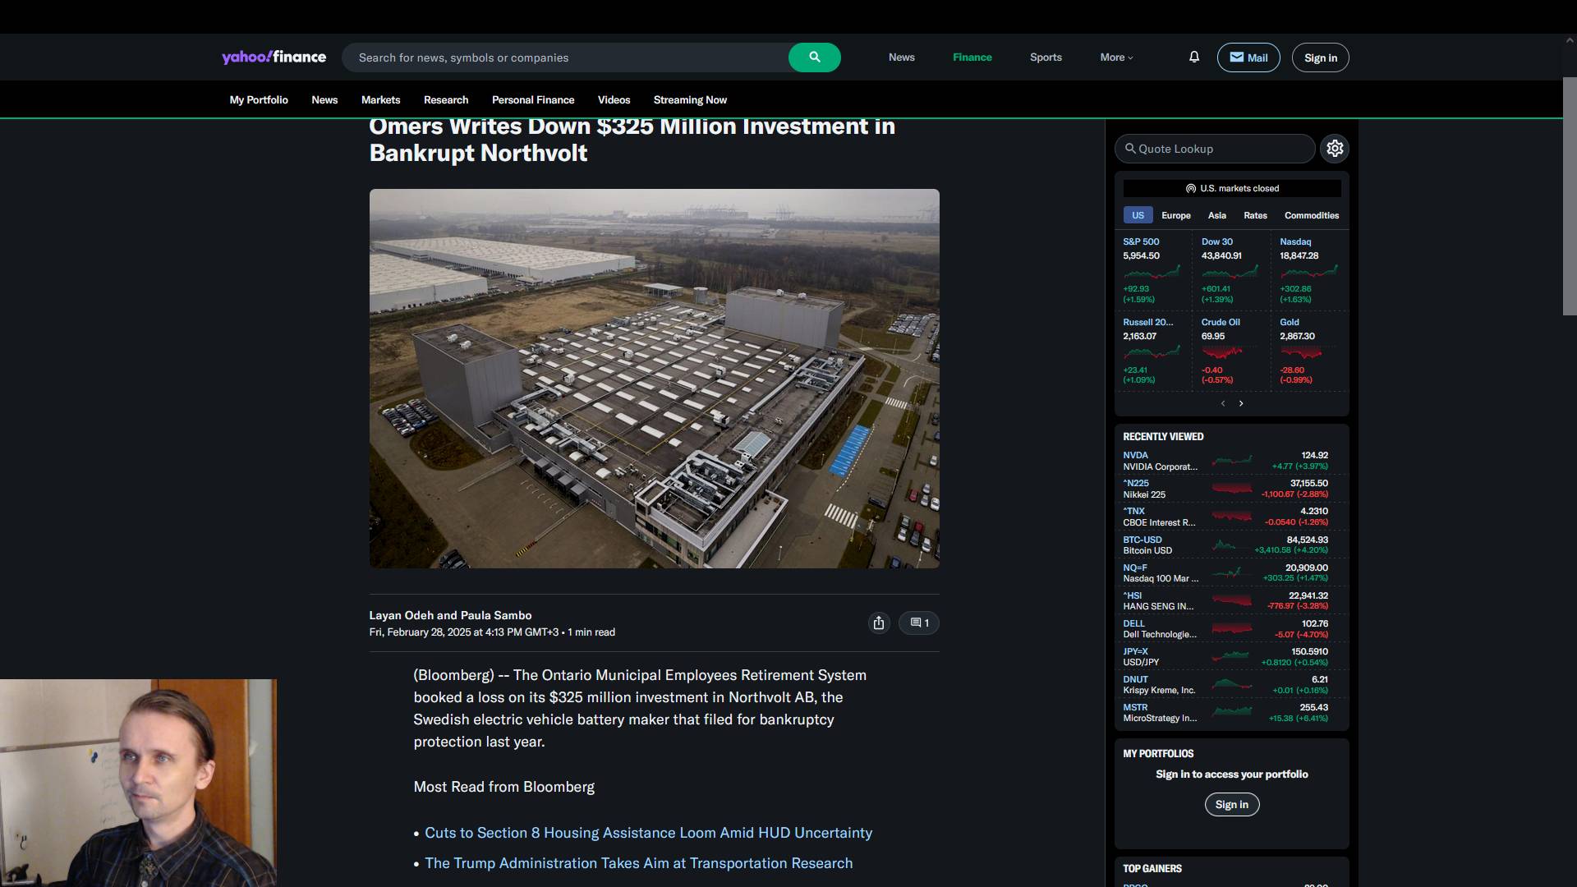Click the Yahoo Finance logo

click(274, 57)
